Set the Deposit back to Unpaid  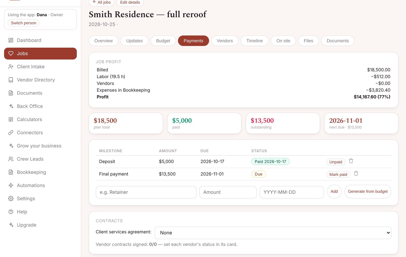[336, 162]
